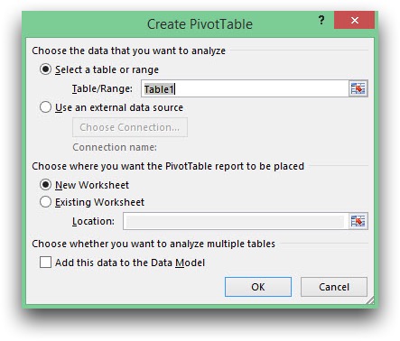This screenshot has width=400, height=341.
Task: Pick the Existing Worksheet radio option
Action: pos(45,202)
